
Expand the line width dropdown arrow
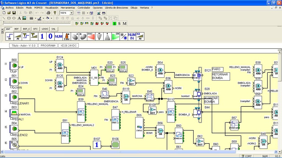click(35, 18)
